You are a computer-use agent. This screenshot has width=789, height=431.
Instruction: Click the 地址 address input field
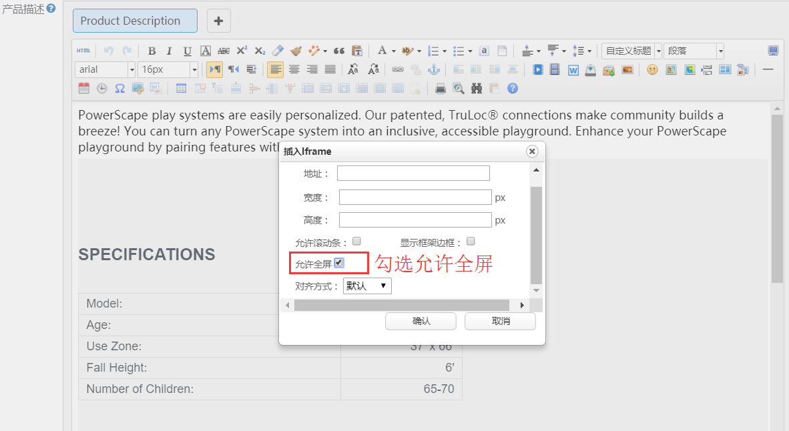click(413, 173)
